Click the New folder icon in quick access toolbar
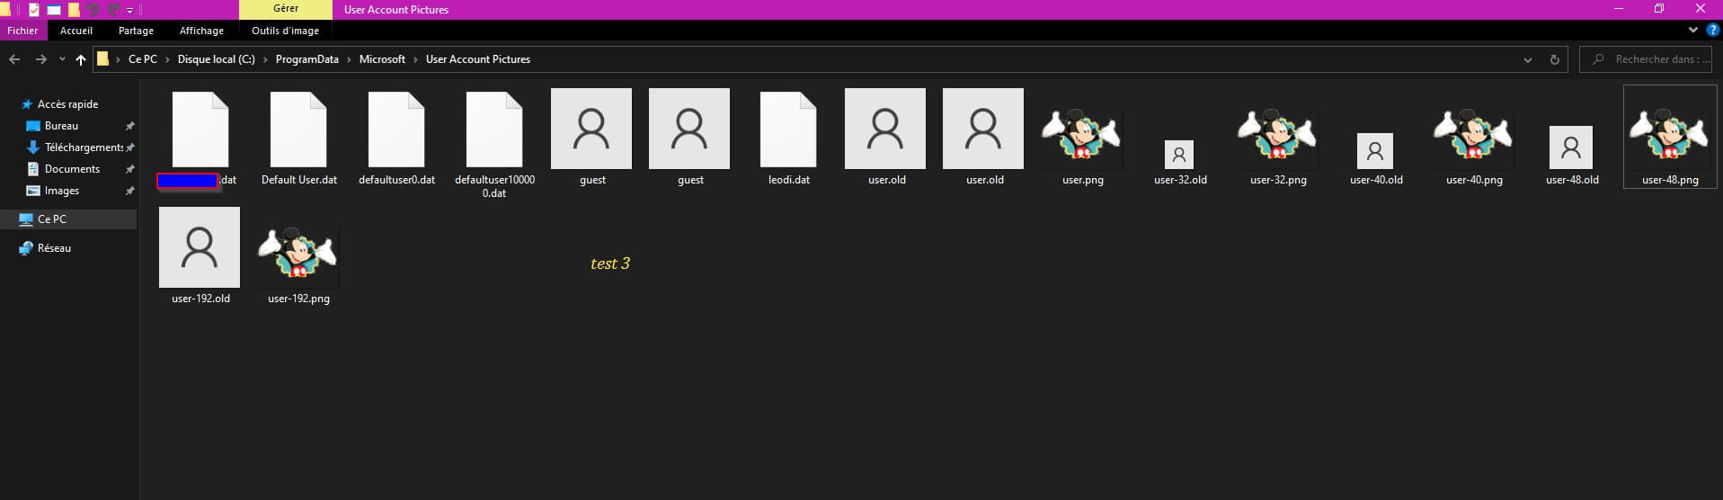The height and width of the screenshot is (500, 1723). pyautogui.click(x=74, y=10)
